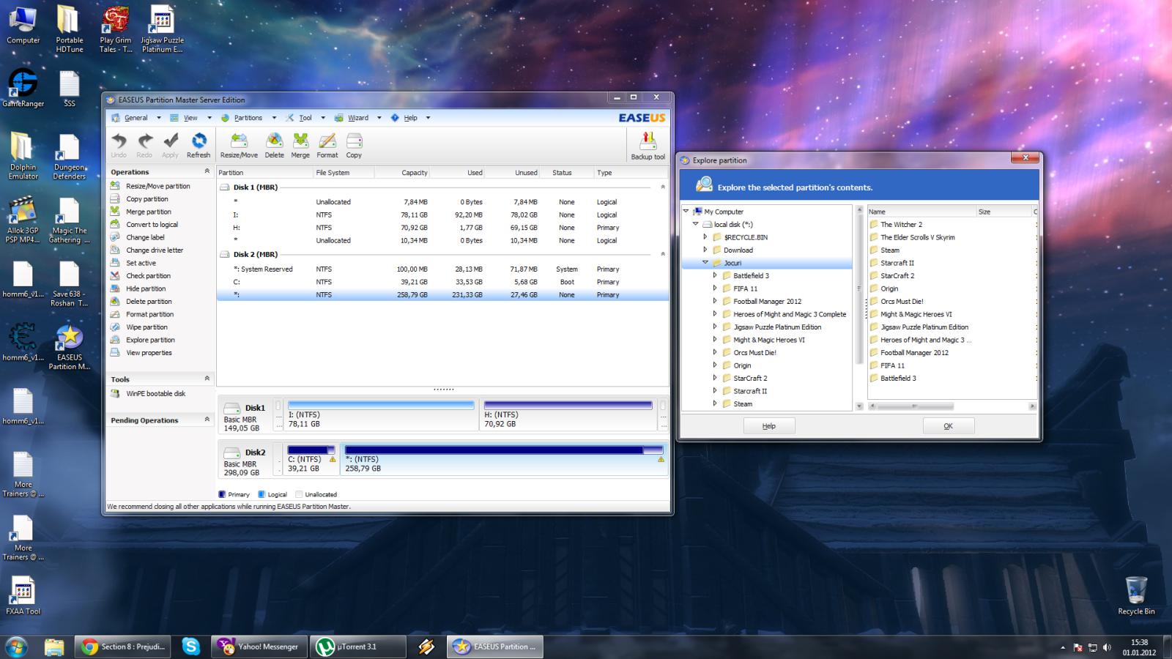Click the Format toolbar icon
This screenshot has width=1172, height=659.
pos(327,145)
